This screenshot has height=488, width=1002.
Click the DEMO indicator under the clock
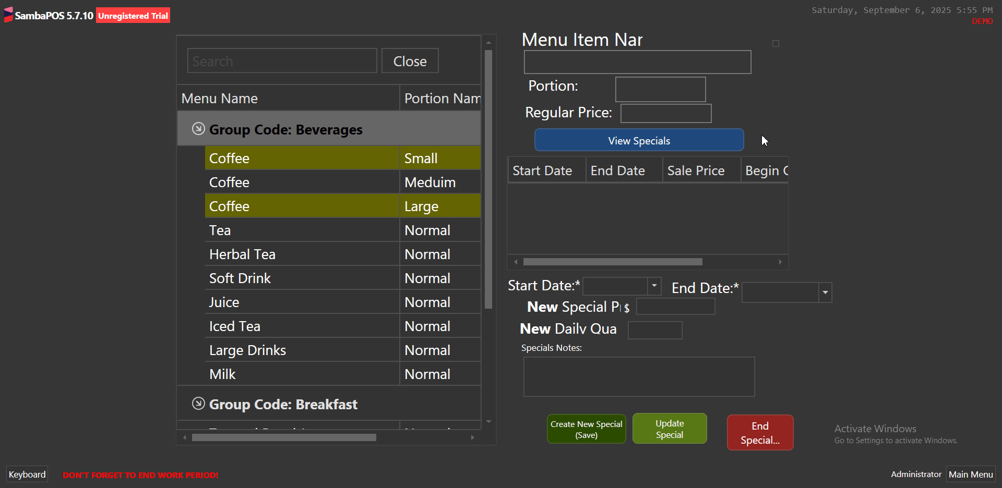(981, 21)
